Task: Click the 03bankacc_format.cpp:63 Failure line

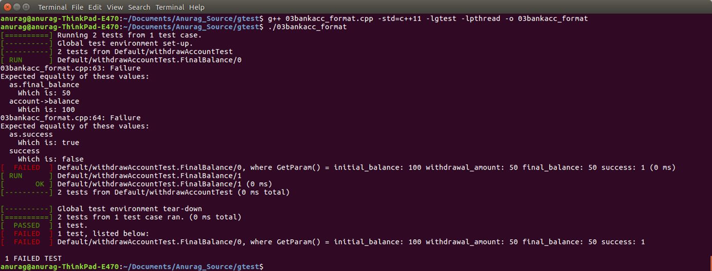Action: 70,68
